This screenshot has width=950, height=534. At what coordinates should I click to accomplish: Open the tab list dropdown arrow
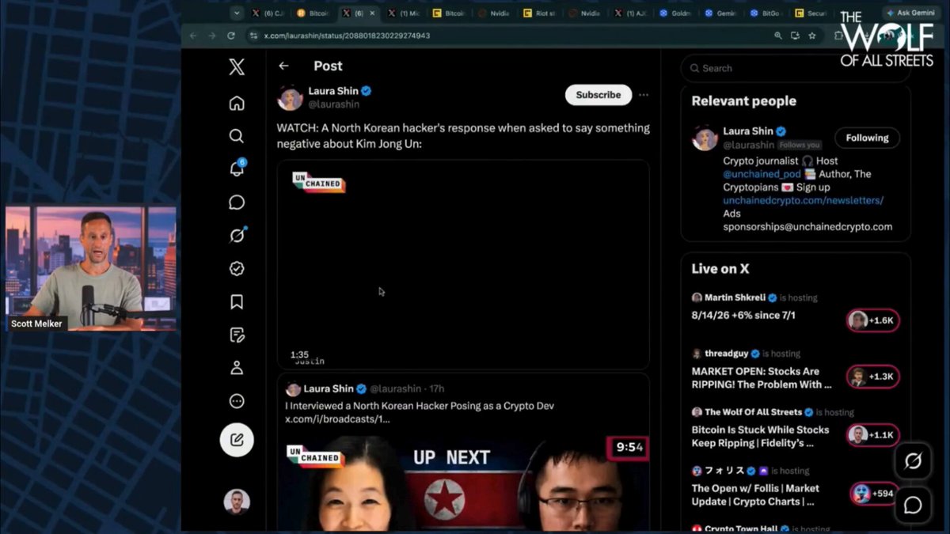236,13
